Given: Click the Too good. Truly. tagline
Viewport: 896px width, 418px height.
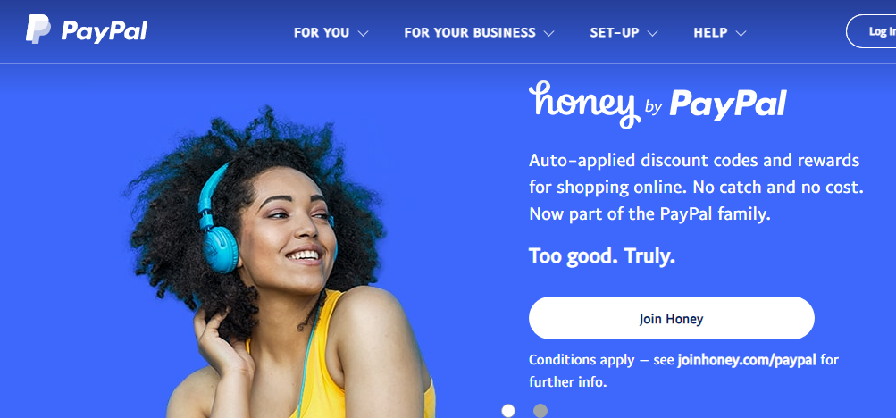Looking at the screenshot, I should [x=602, y=256].
